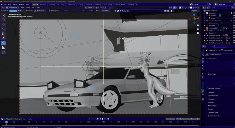The width and height of the screenshot is (235, 128).
Task: Uncheck glTF_not_exported collection checkbox
Action: tap(231, 21)
